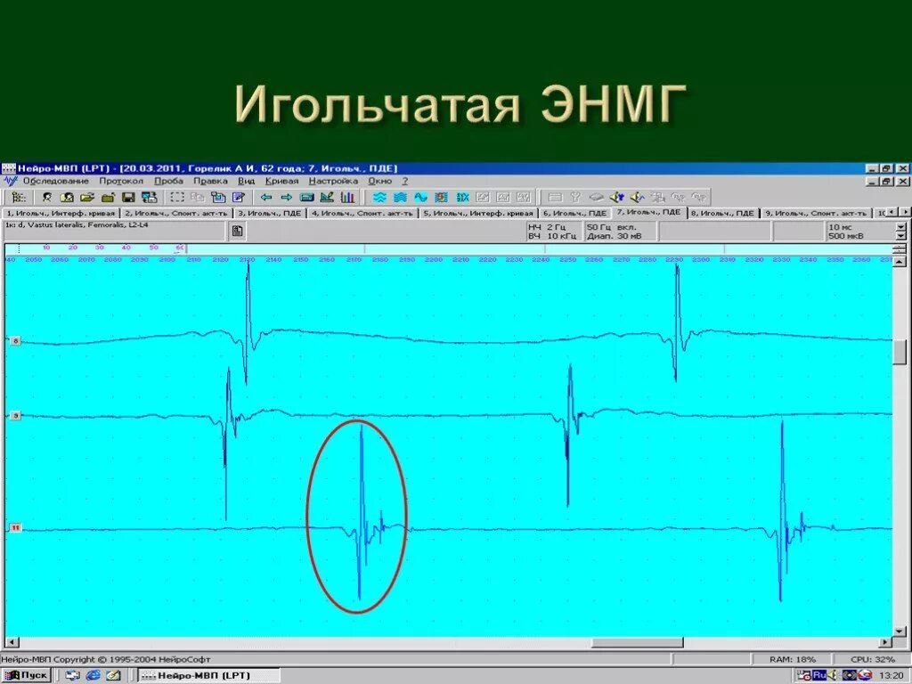Activate the dashed selection rectangle tool

point(177,197)
